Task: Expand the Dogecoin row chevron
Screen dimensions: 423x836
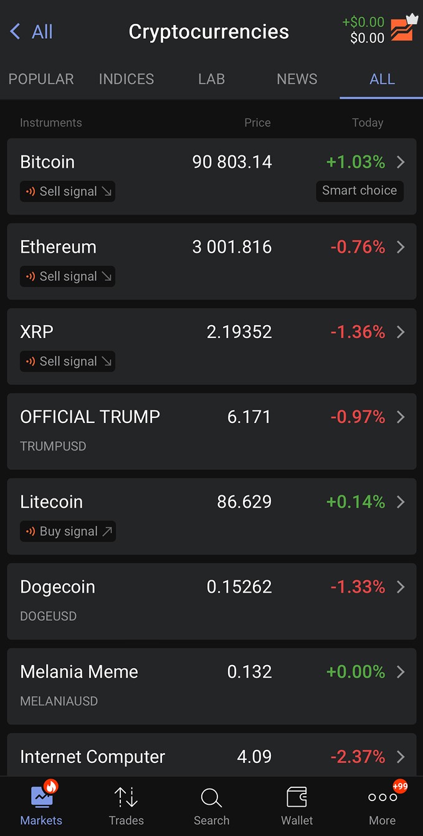Action: tap(401, 586)
